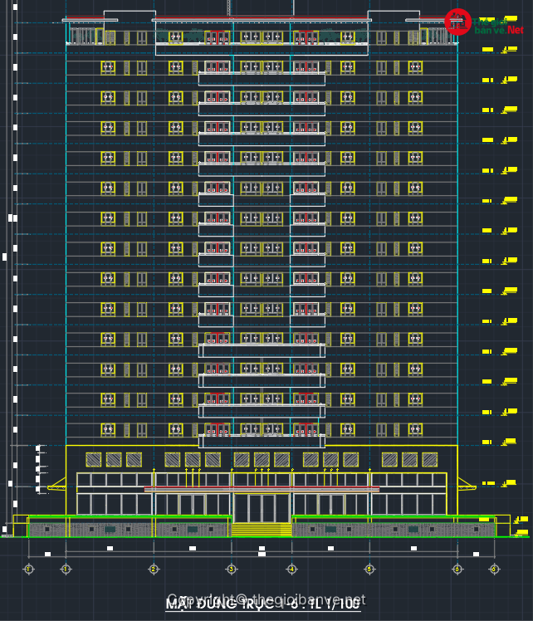Select the yellow entrance steps at building base

(262, 529)
